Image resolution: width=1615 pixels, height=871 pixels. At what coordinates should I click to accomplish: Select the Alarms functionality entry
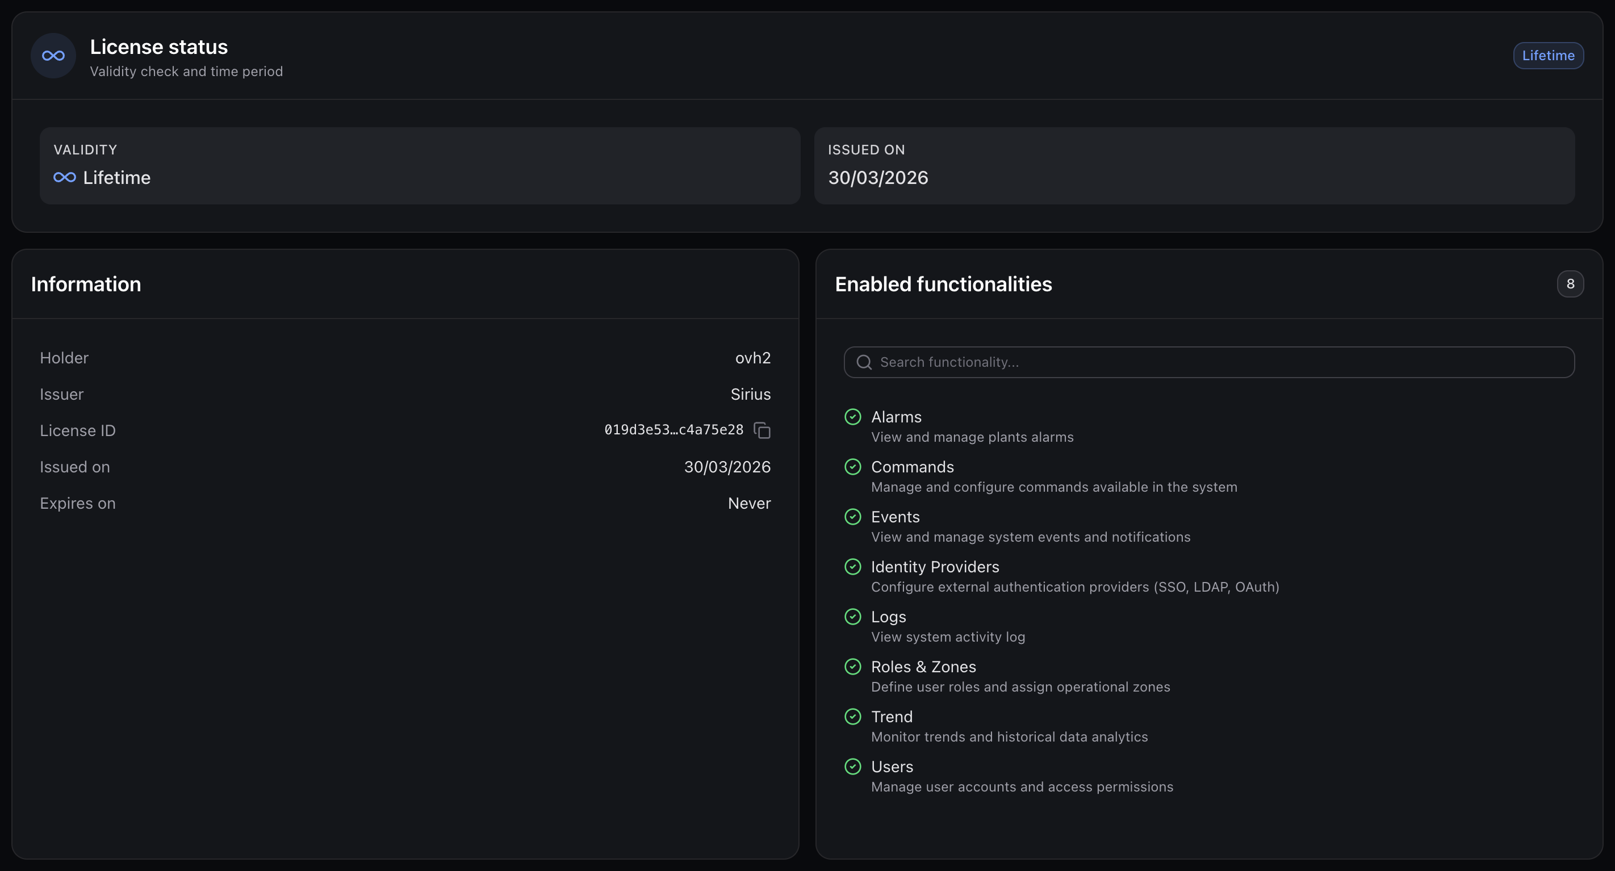959,426
